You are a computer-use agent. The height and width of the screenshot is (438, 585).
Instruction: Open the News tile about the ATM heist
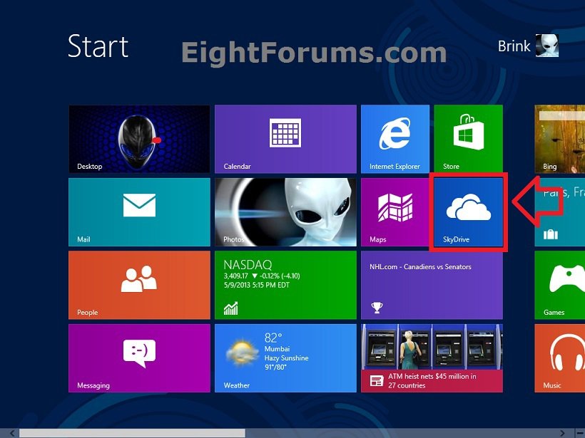[x=432, y=358]
